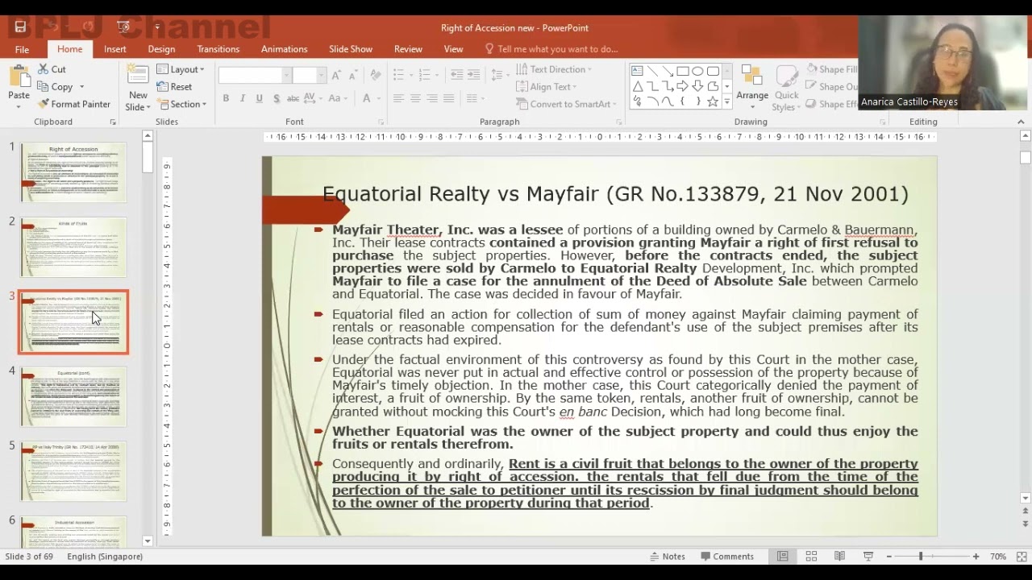
Task: Collapse the ribbon arrow
Action: click(1021, 122)
